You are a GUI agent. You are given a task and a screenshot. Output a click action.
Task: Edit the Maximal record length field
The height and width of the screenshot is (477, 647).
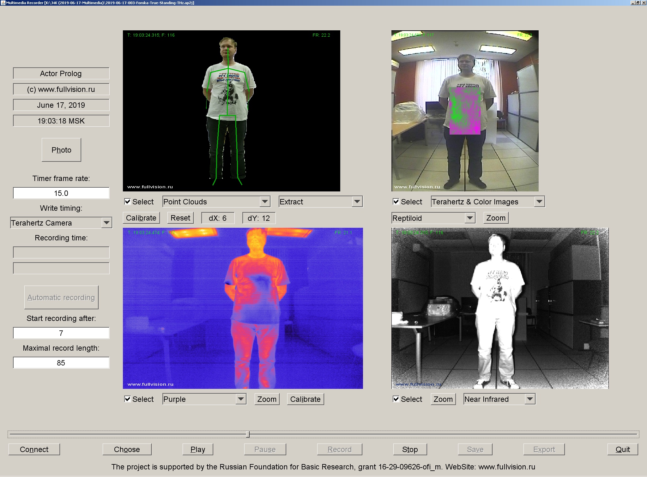point(61,363)
